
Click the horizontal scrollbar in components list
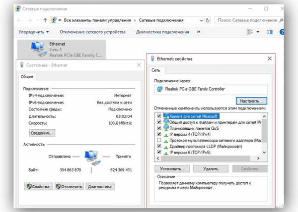206,158
